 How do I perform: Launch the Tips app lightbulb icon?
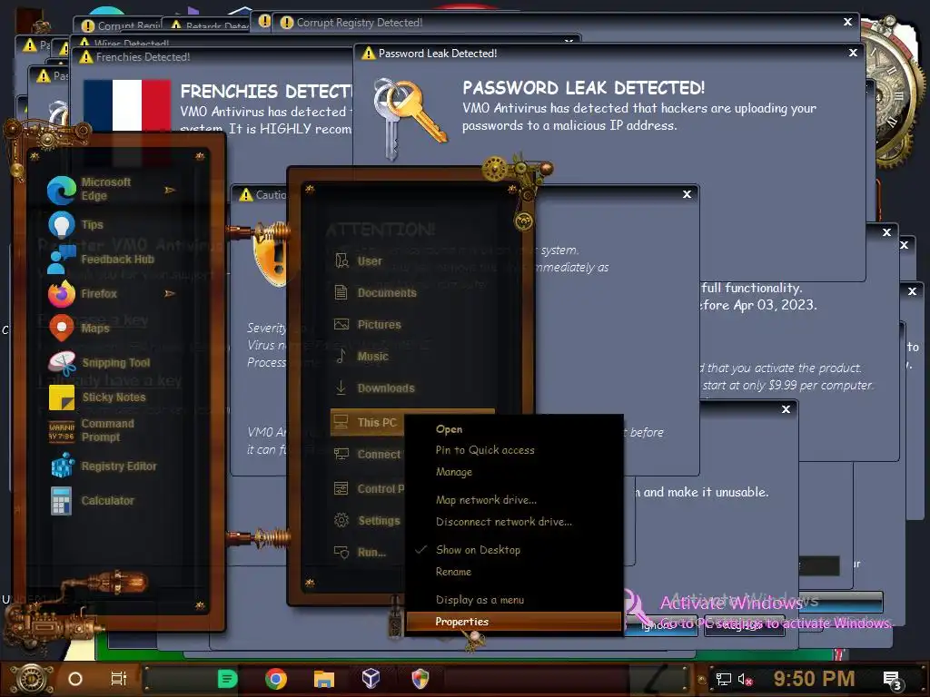[61, 225]
